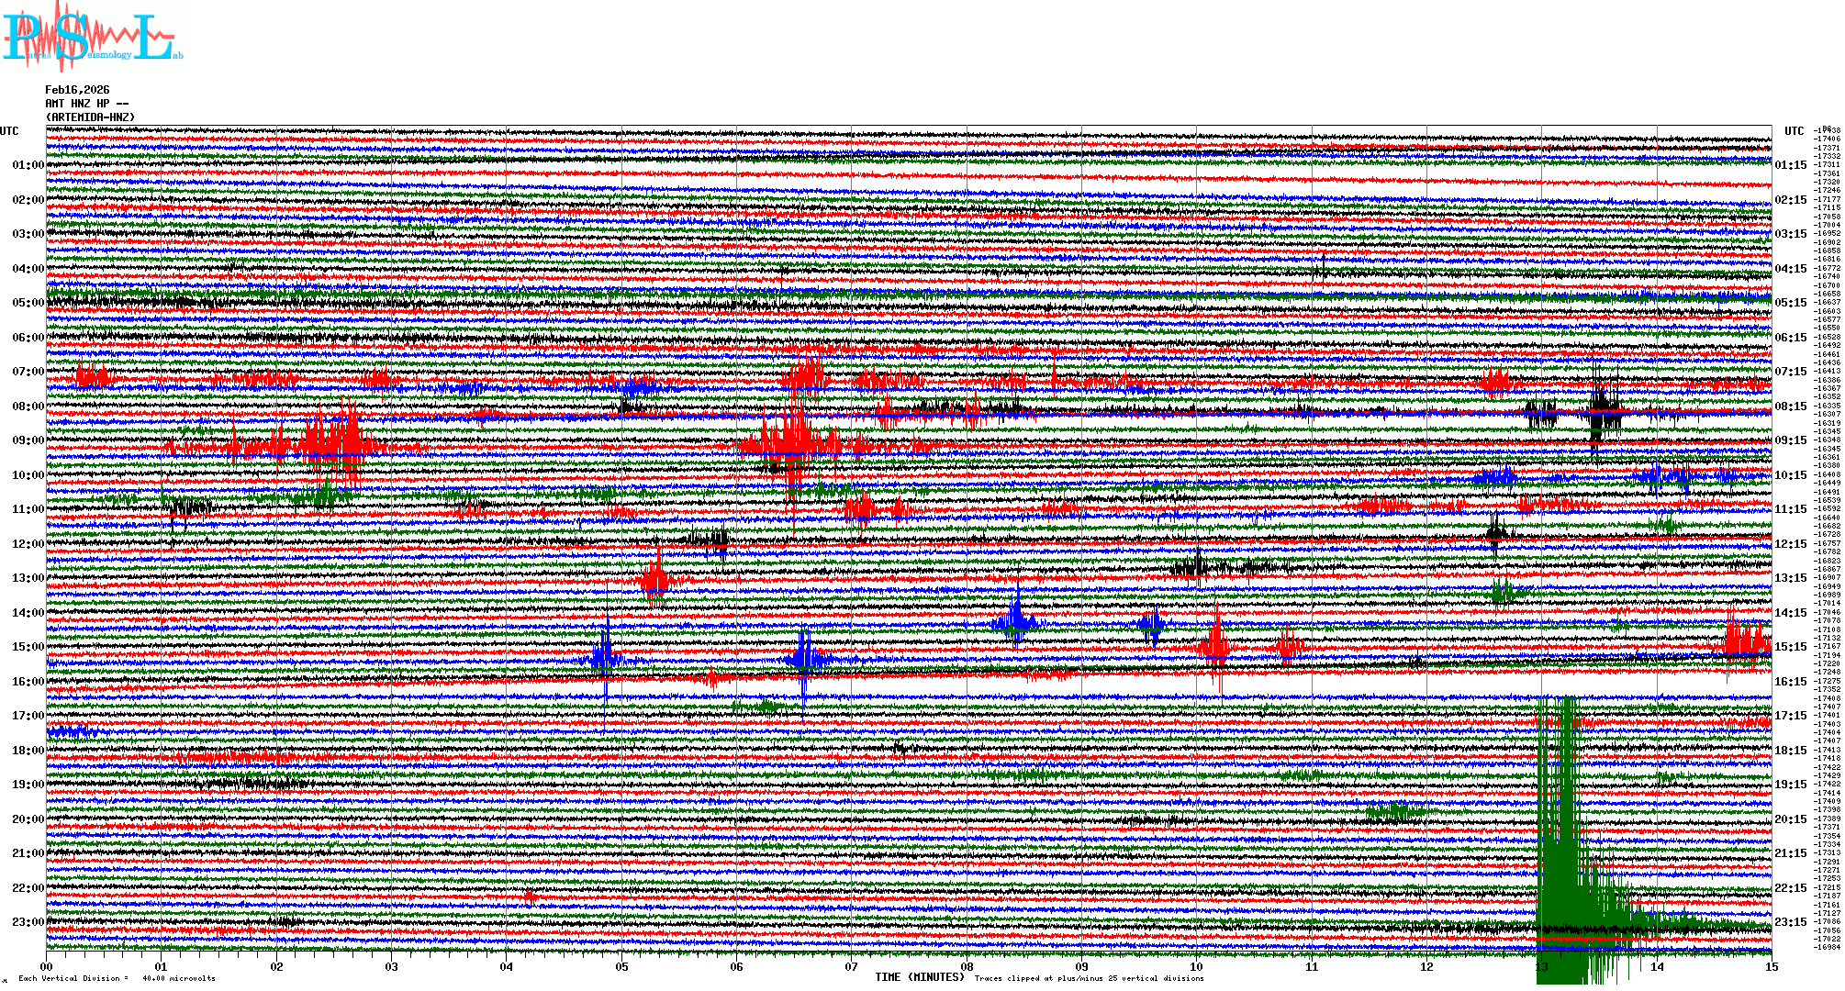Click the left UTC axis header

pos(9,131)
